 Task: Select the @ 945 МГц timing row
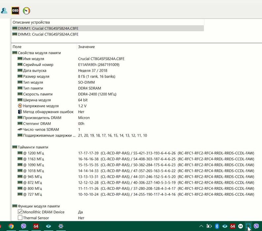(136, 177)
